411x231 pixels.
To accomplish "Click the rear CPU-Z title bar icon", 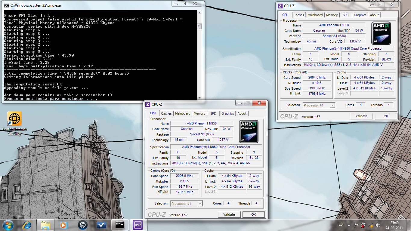I will (280, 6).
